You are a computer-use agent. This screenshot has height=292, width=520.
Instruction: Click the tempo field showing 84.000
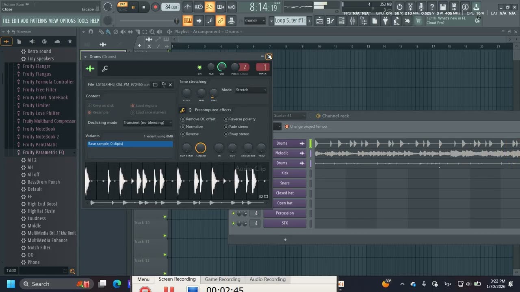[x=171, y=7]
